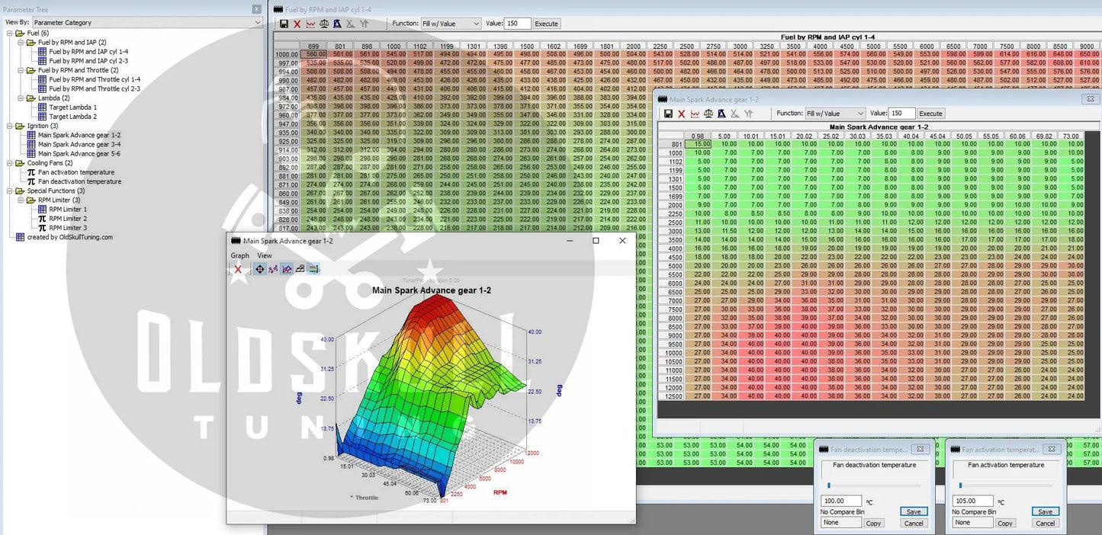
Task: Click red X icon in 3D graph window toolbar
Action: pos(238,269)
